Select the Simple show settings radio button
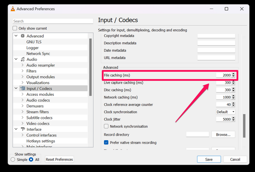Screen dimensions: 255x172 13,160
